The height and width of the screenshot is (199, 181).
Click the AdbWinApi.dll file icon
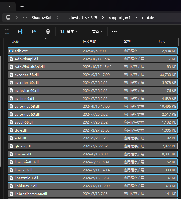[x=11, y=59]
